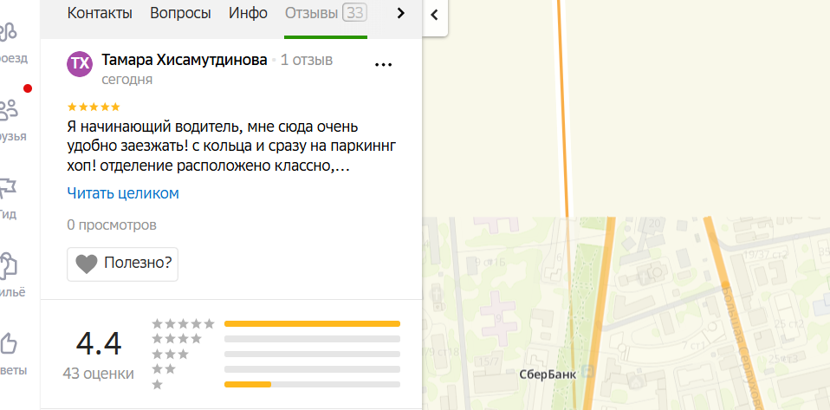Expand review via 'Читать целиком'

point(123,193)
